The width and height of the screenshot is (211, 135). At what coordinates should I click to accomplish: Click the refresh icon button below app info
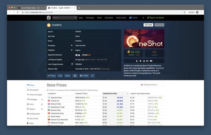[x=93, y=76]
